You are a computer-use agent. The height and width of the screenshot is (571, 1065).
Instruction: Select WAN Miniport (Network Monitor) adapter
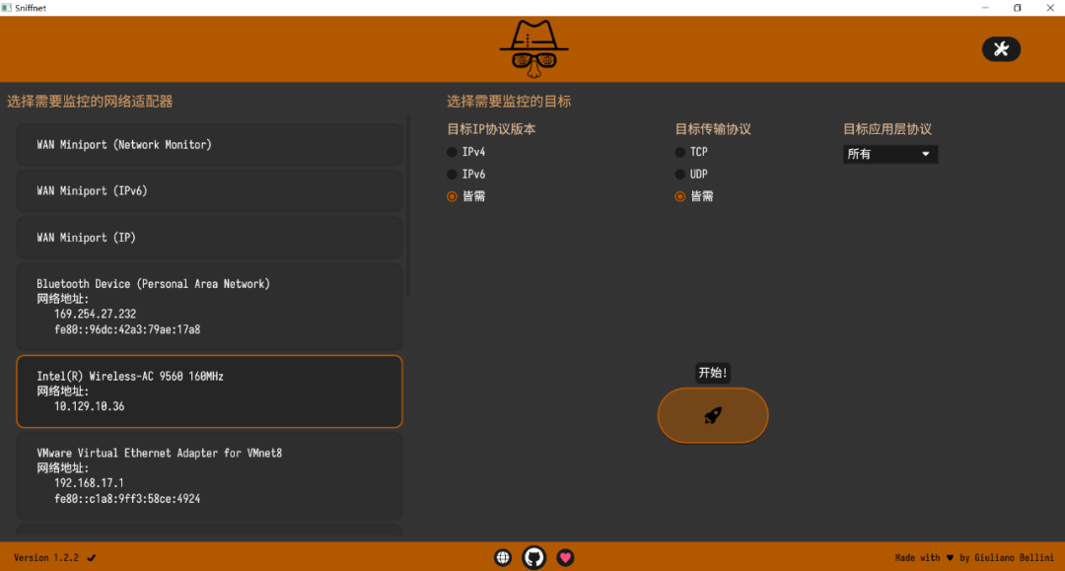point(209,145)
